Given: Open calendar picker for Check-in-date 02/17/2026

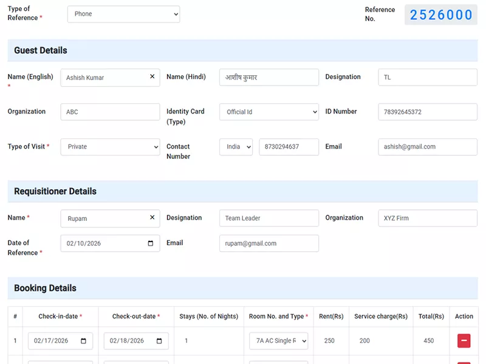Looking at the screenshot, I should tap(83, 341).
